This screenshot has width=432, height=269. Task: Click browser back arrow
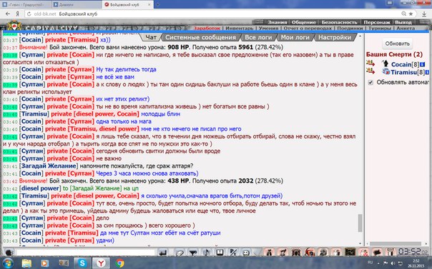[8, 14]
